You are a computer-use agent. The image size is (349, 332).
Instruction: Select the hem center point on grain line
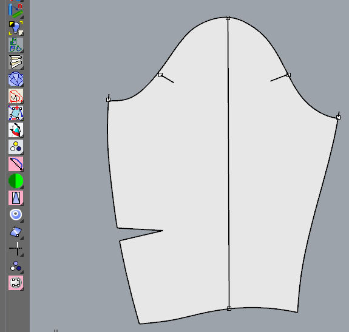pos(229,308)
